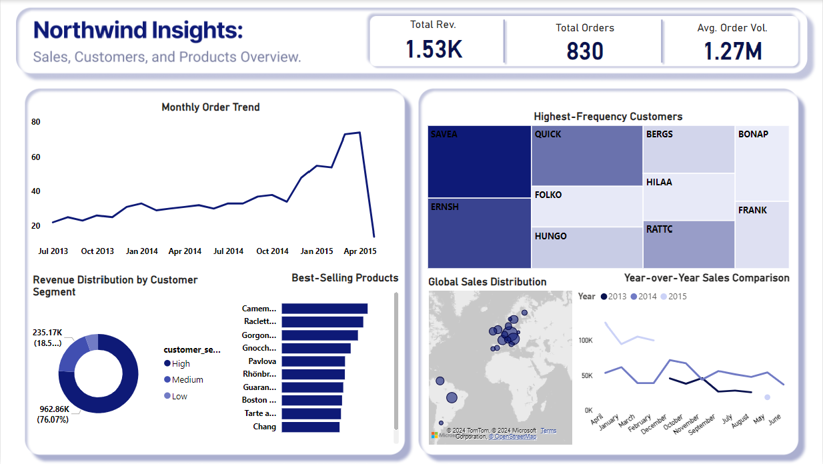
Task: Open the Terms link on the map
Action: tap(548, 431)
